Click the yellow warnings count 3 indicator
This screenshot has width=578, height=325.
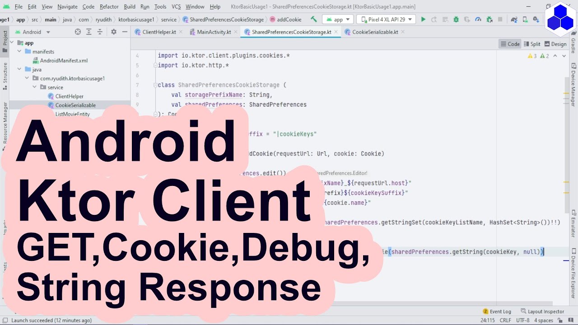point(532,56)
